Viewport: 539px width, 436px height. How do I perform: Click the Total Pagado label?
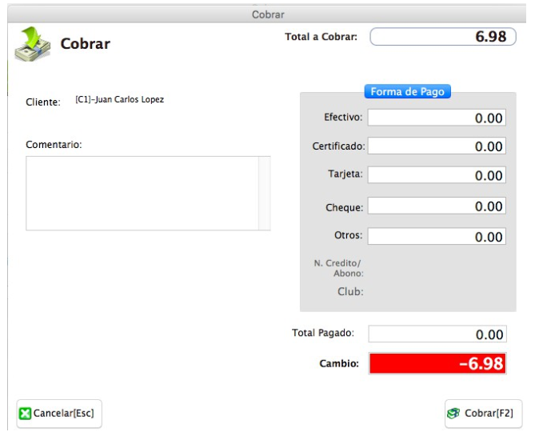tap(323, 333)
